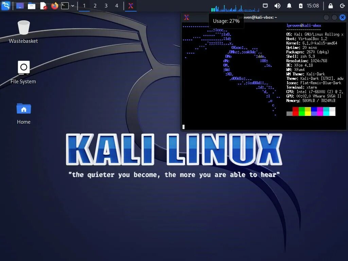Click the CPU: Intel i7-6600U line
This screenshot has width=348, height=261.
point(315,92)
